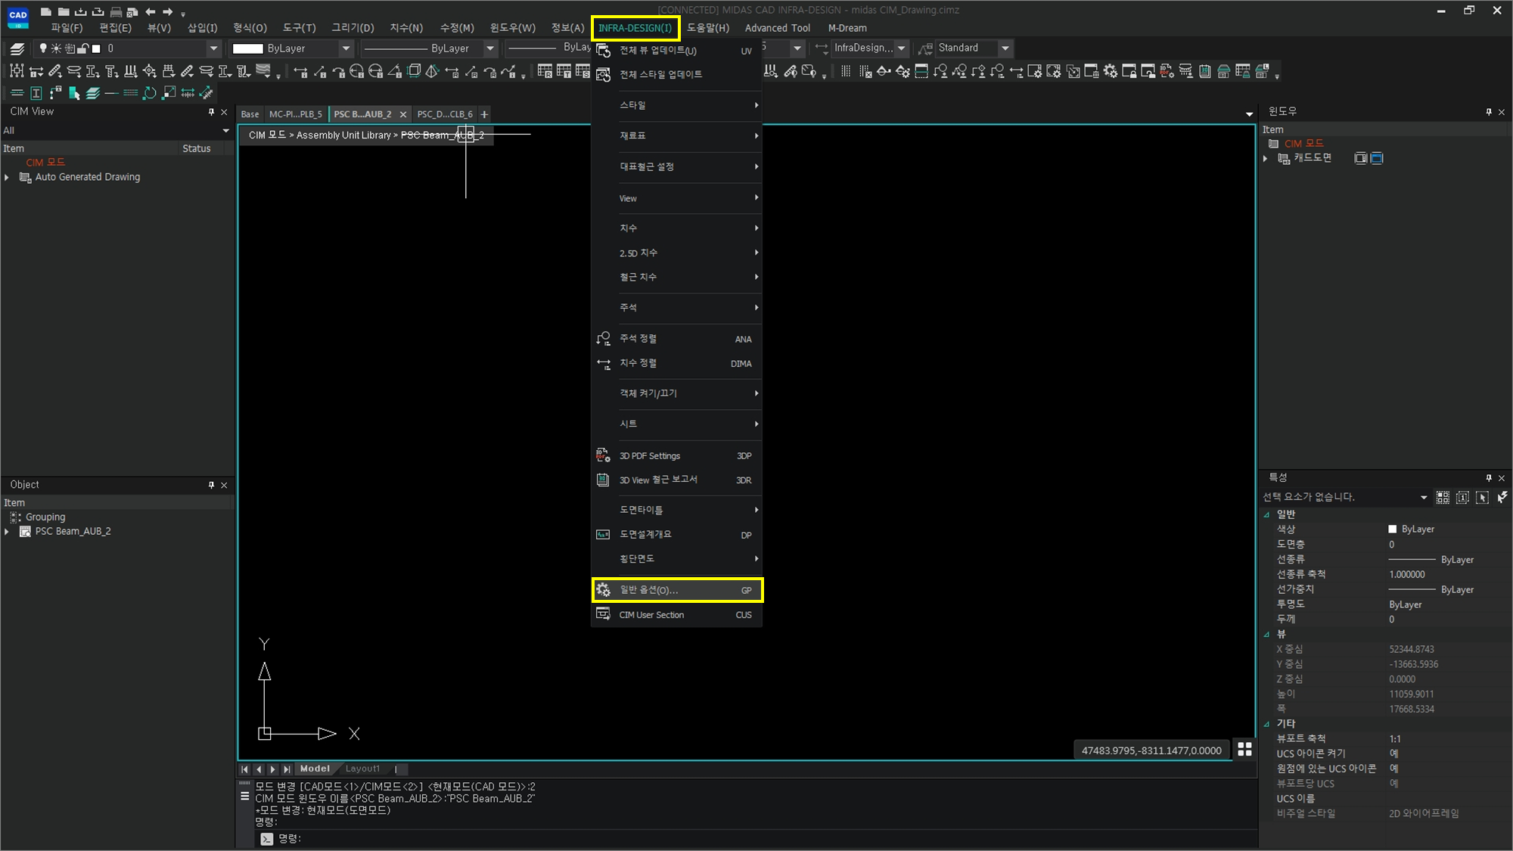Image resolution: width=1513 pixels, height=851 pixels.
Task: Pin the 윈도우 panel
Action: (1489, 112)
